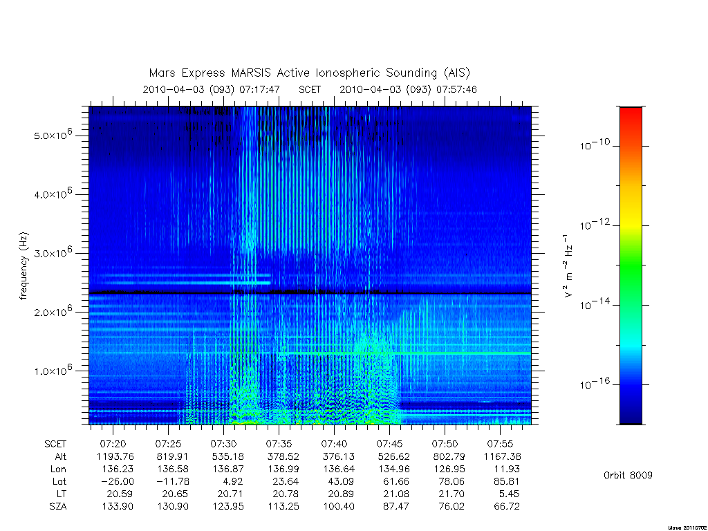The image size is (708, 531).
Task: Click the '5.0×10^6' frequency tick label
Action: [53, 135]
